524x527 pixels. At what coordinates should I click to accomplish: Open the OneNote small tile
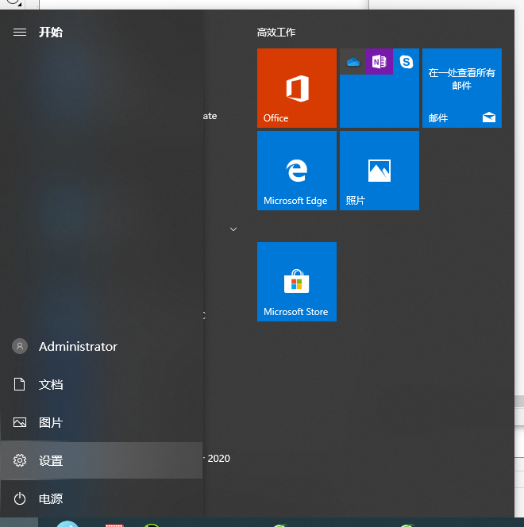[380, 62]
